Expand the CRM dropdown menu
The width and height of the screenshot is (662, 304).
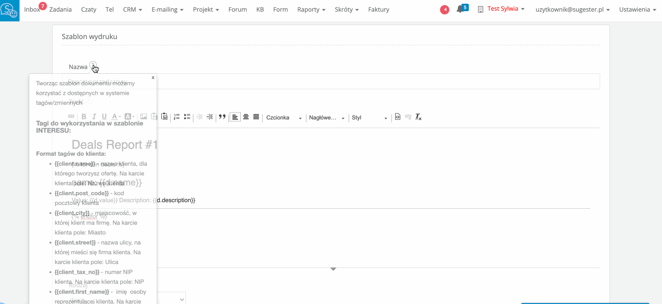[x=132, y=9]
